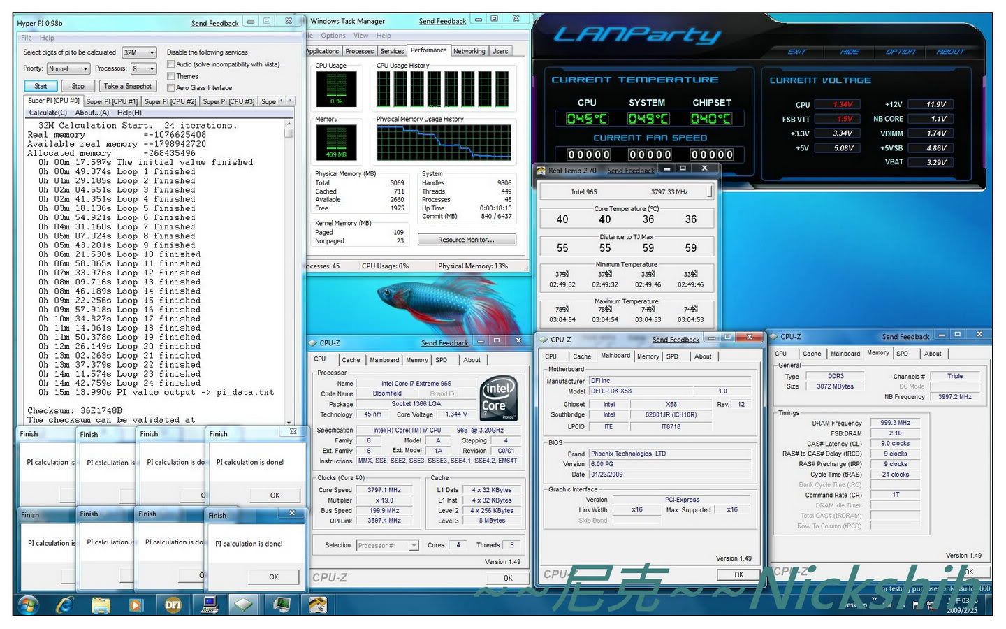This screenshot has width=1006, height=629.
Task: Open Cache tab in CPU-Z processor window
Action: pos(351,360)
